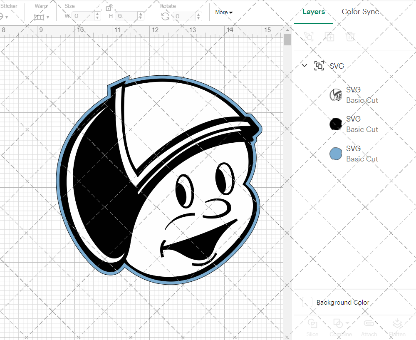Click the delete layer trash icon
416x340 pixels.
tap(351, 37)
